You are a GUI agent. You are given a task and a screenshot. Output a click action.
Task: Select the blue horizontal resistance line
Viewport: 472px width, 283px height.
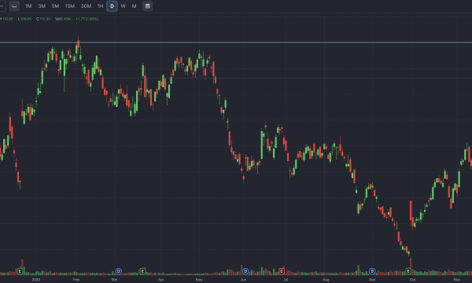click(x=236, y=42)
